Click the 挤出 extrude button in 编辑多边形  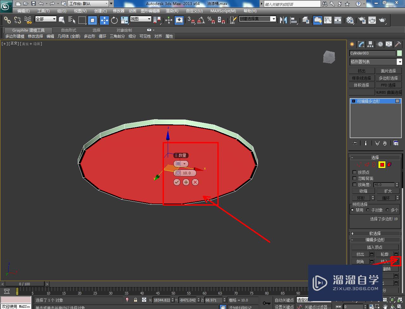coord(360,254)
